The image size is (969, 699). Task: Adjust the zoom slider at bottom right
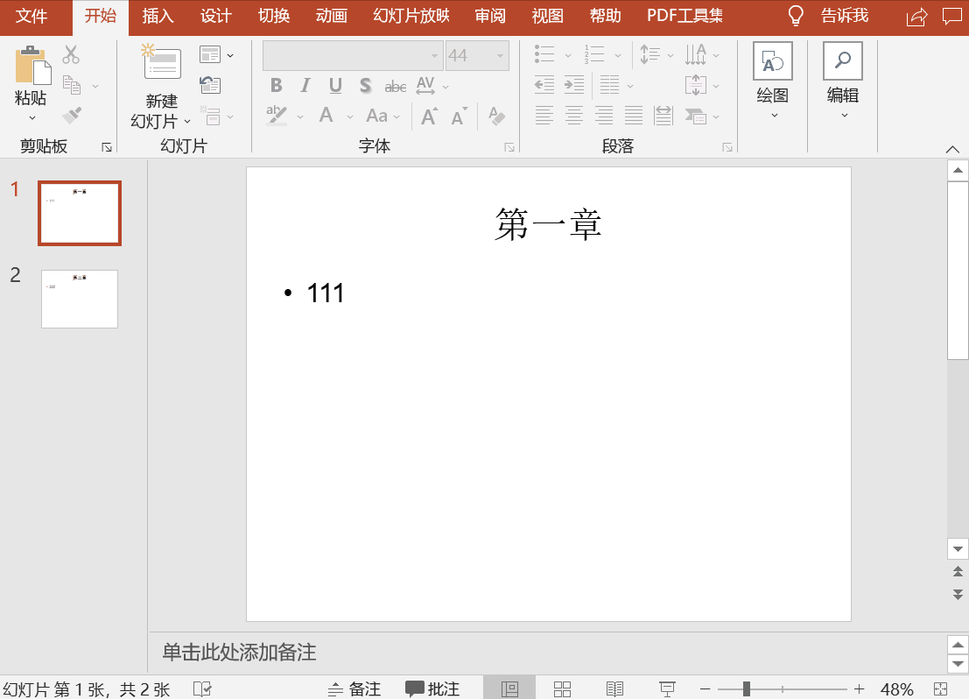[x=748, y=689]
